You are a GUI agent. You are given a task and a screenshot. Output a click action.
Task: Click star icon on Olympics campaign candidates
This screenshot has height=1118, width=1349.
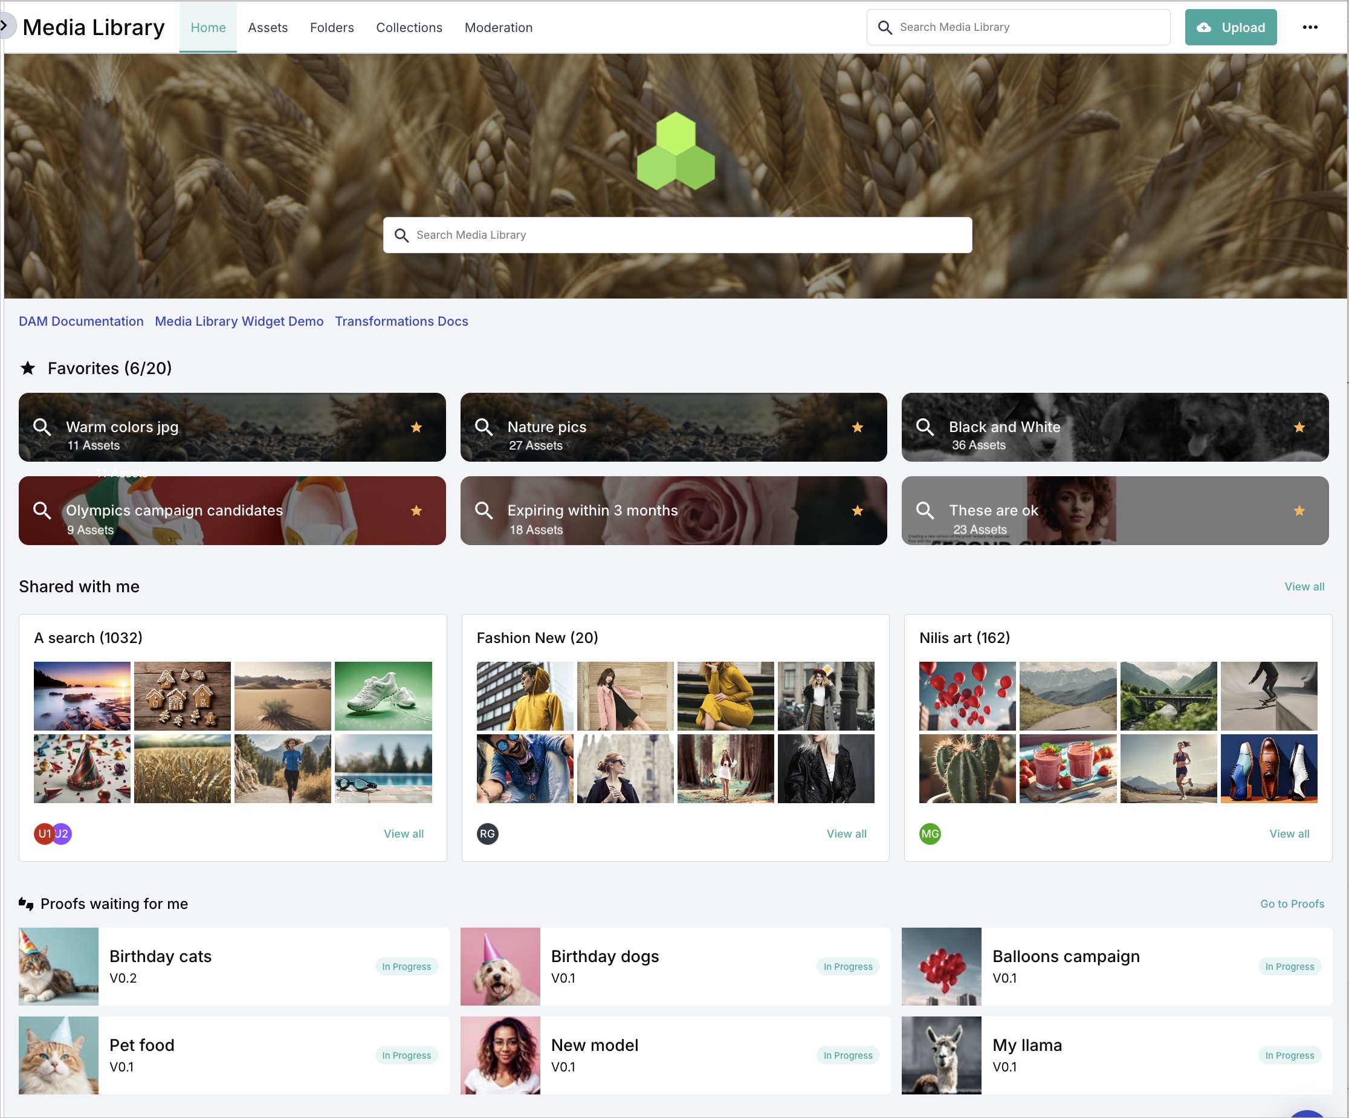(416, 511)
